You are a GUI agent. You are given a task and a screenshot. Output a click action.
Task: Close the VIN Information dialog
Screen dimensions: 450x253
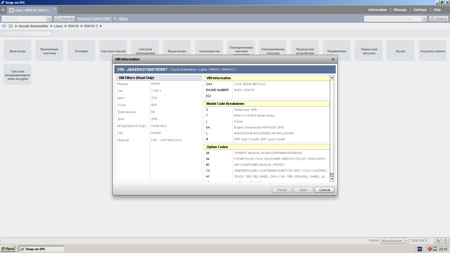(333, 59)
